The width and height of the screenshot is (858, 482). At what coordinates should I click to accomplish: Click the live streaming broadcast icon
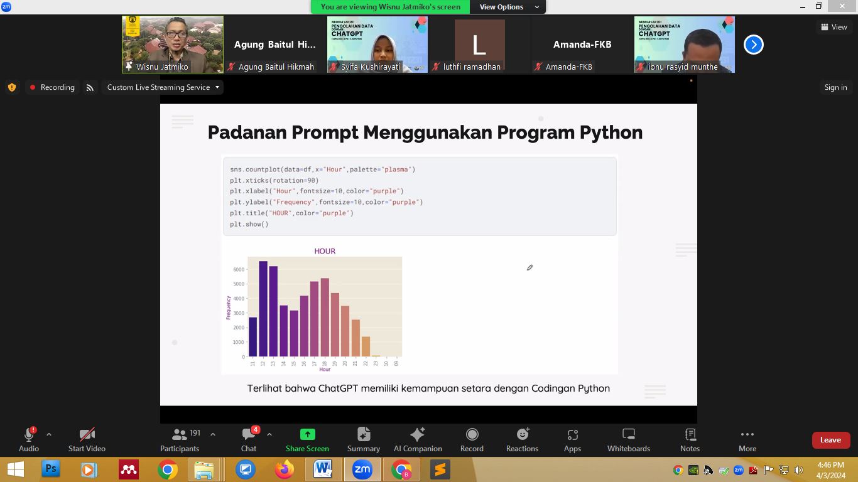click(90, 88)
